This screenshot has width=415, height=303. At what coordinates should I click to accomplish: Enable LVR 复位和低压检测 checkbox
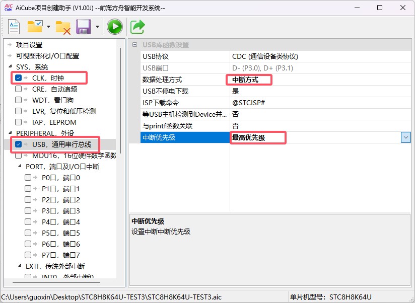[x=18, y=111]
